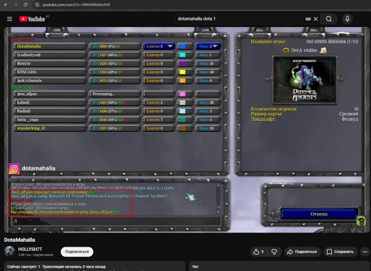This screenshot has width=371, height=271.
Task: Click the scroll icon next to DotA v6.83se
Action: 323,50
